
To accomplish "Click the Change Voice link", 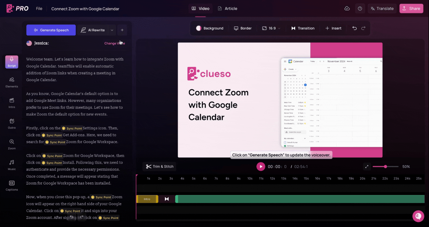I will click(114, 43).
